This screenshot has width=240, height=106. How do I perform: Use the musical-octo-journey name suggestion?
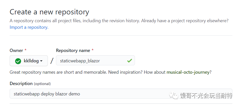click(x=188, y=72)
